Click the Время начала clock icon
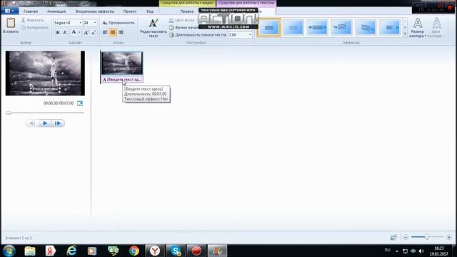 coord(171,27)
